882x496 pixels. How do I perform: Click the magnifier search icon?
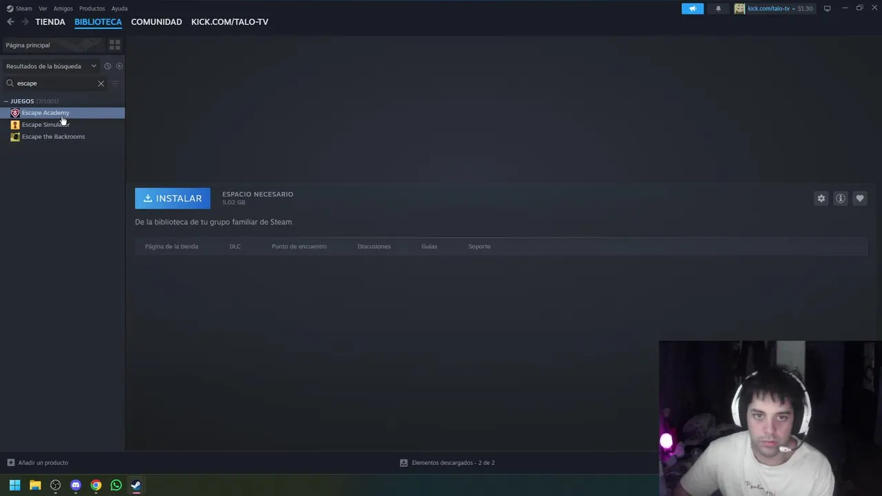pyautogui.click(x=10, y=83)
